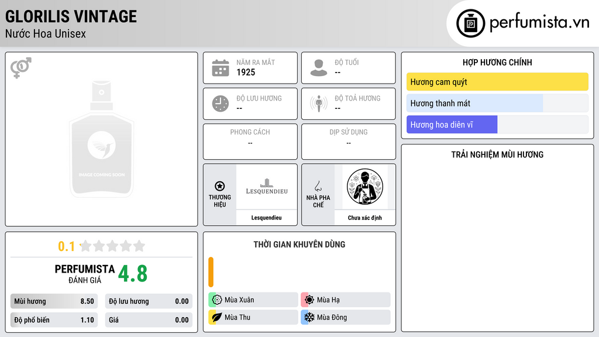Click the Độ lưu hương 0.00 score row

(x=149, y=301)
